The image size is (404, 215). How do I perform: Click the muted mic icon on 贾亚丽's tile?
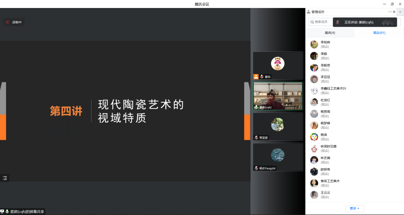256,138
